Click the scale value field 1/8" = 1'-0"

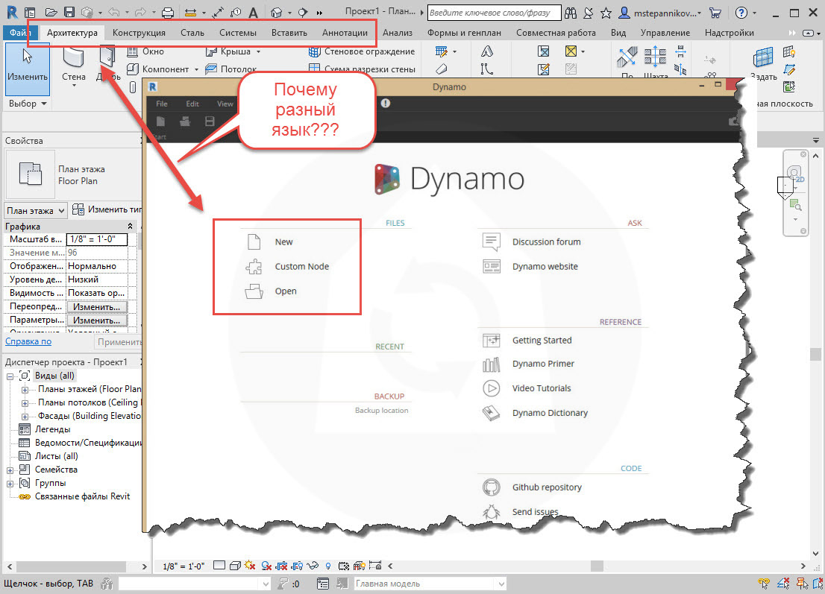click(97, 239)
